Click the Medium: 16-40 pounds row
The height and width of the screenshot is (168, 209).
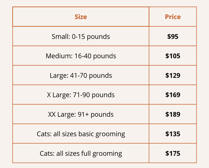[x=105, y=56]
